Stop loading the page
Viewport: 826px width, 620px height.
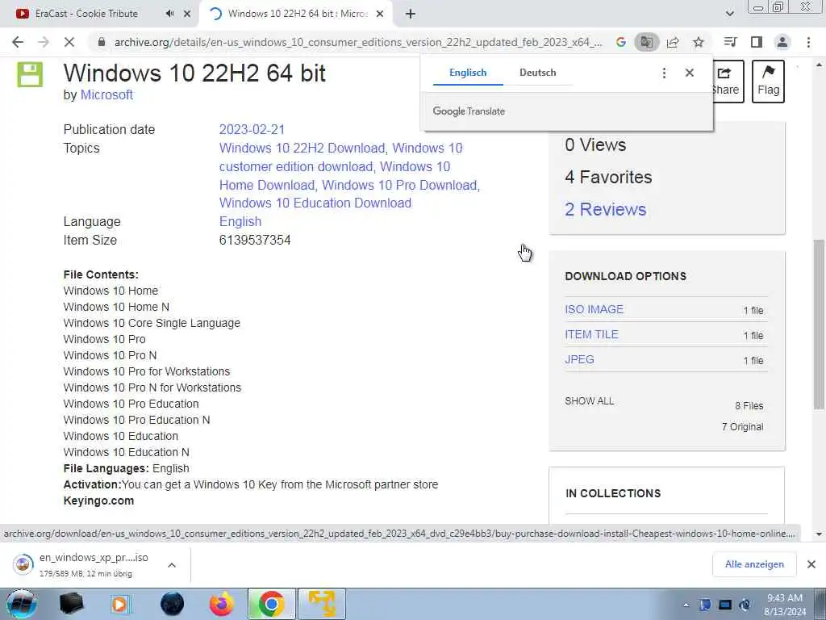click(x=69, y=42)
